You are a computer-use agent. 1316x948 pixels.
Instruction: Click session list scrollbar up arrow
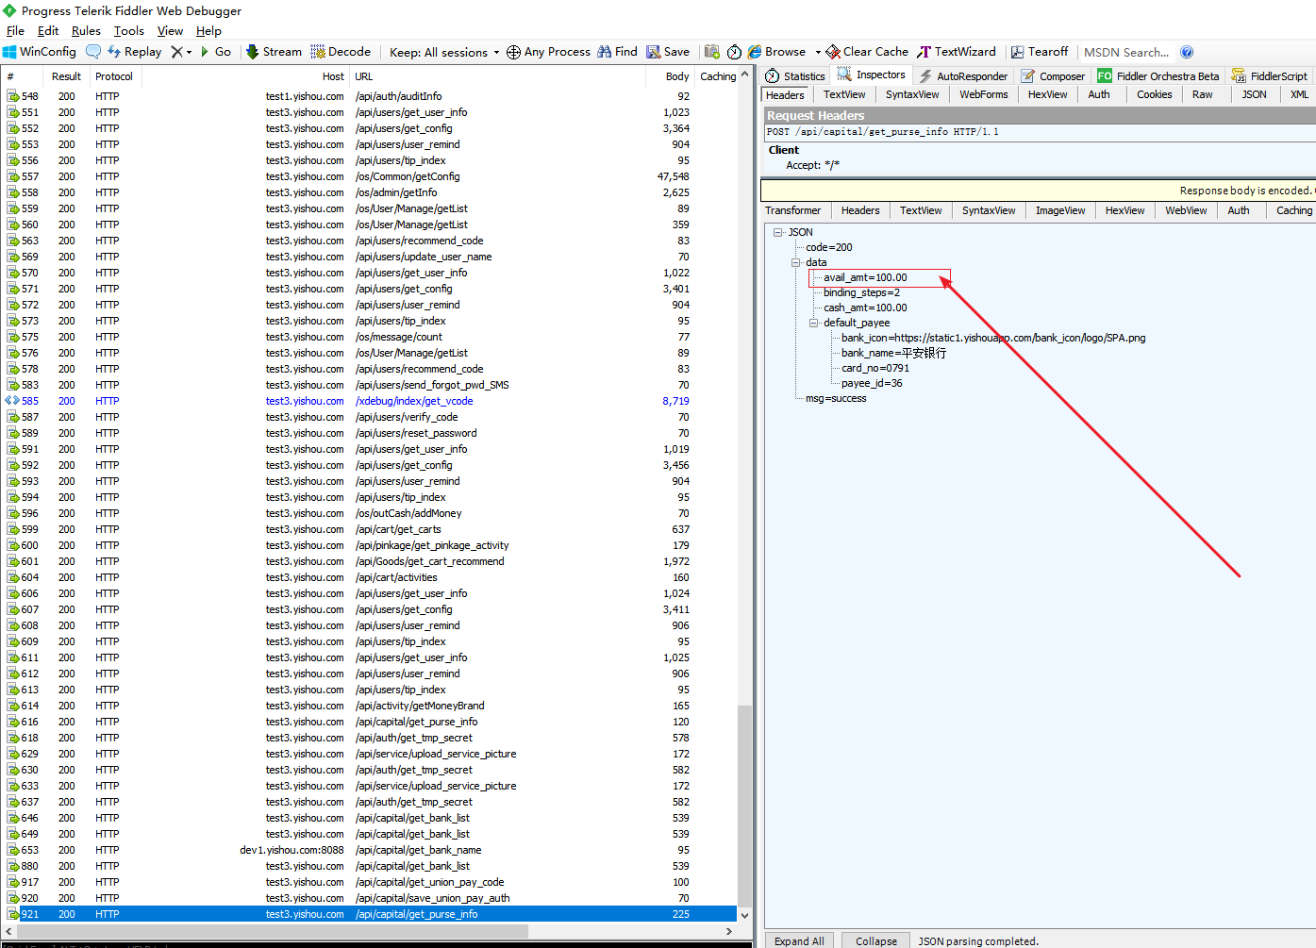tap(744, 75)
